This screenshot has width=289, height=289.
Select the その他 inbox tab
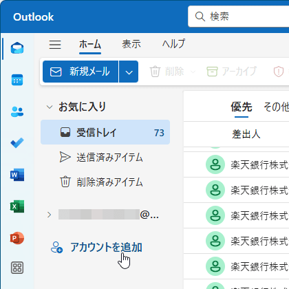click(x=276, y=107)
